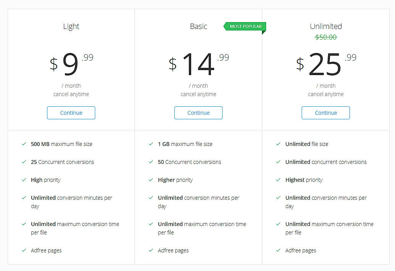
Task: Click the Adfree pages checkmark in Unlimited plan
Action: (x=278, y=250)
